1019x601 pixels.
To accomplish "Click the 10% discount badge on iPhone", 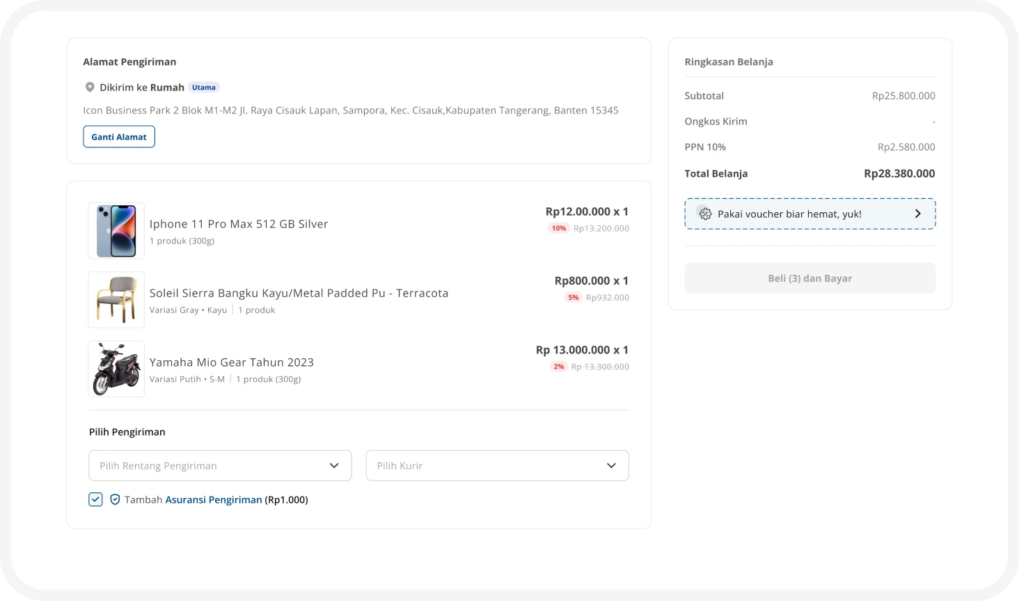I will (x=558, y=228).
